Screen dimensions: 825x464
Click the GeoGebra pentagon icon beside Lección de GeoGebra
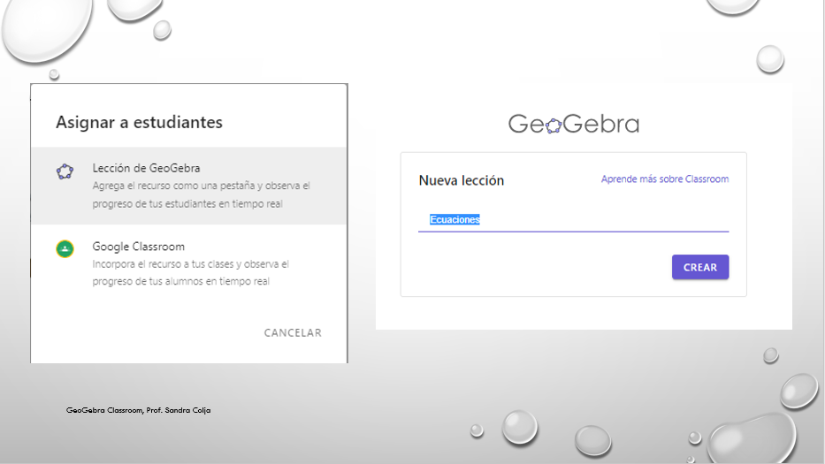coord(65,171)
